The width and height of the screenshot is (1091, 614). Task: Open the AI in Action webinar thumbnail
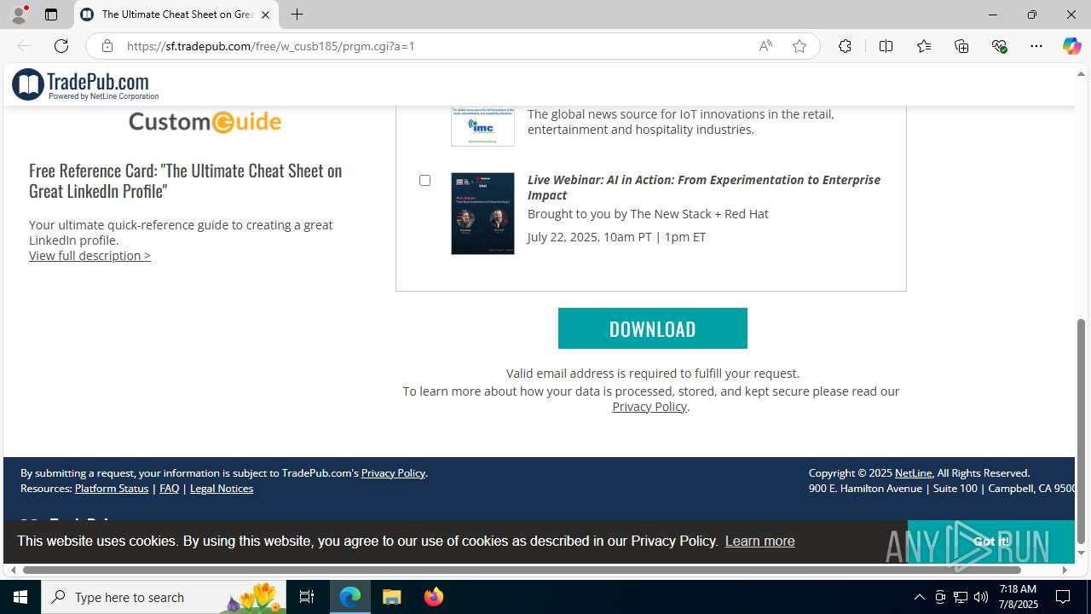pyautogui.click(x=482, y=213)
